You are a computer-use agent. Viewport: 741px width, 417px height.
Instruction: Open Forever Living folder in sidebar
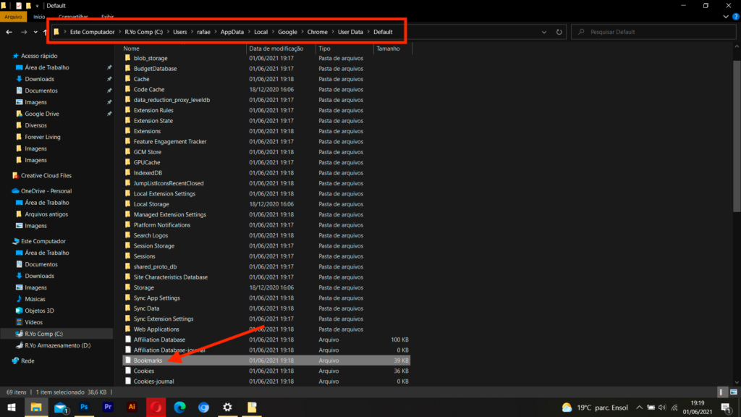[43, 137]
